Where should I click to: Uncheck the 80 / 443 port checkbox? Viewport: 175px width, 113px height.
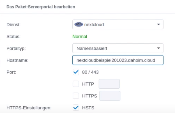pos(76,72)
